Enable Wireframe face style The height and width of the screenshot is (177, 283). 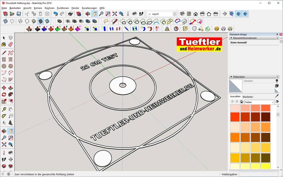click(x=20, y=21)
